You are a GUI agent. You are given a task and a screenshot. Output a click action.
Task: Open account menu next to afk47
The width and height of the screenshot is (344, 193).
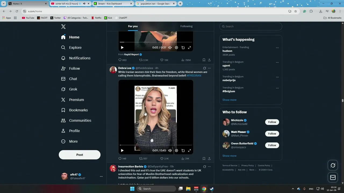(101, 176)
